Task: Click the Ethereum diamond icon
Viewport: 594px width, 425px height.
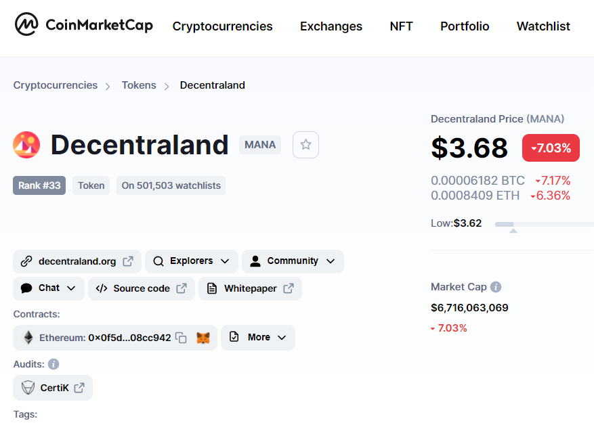Action: (28, 338)
